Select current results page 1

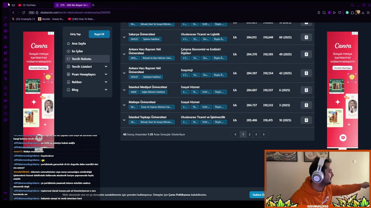(x=243, y=134)
